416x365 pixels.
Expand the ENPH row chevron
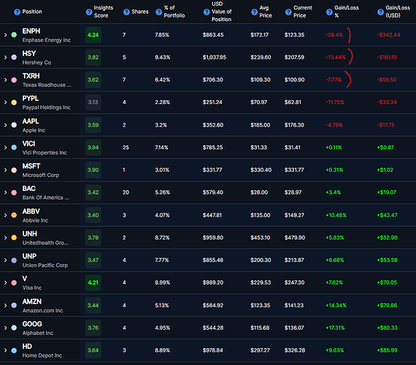coord(5,35)
